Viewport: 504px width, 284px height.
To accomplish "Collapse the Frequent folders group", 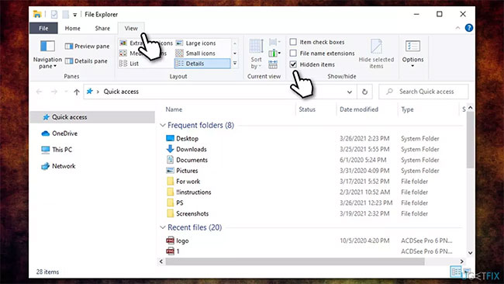I will coord(163,125).
